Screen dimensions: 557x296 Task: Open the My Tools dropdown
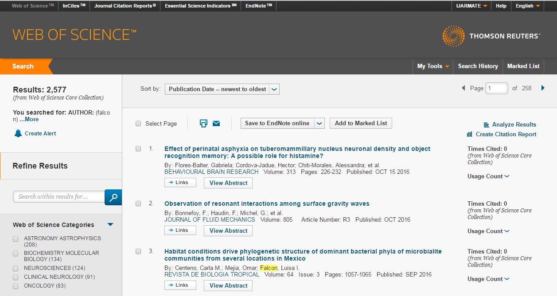coord(433,66)
